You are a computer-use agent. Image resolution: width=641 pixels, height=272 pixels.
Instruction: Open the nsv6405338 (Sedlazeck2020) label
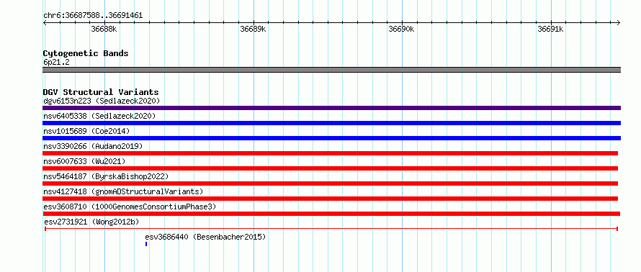click(99, 116)
